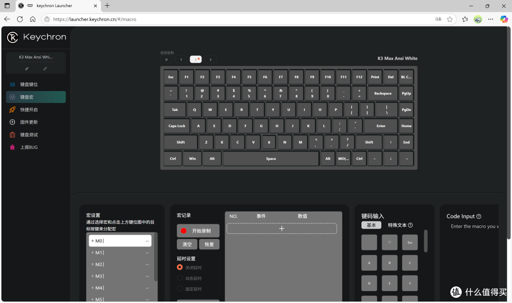This screenshot has height=303, width=512.
Task: Open browser settings three-dot menu
Action: 491,19
